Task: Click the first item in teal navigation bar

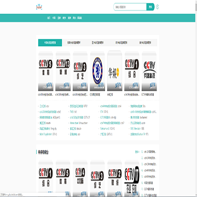Action: (x=49, y=18)
